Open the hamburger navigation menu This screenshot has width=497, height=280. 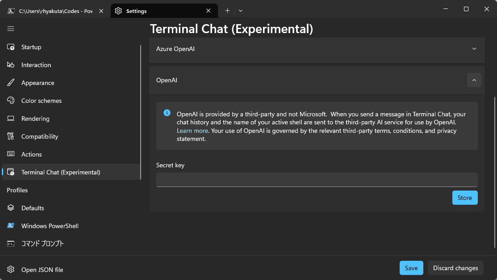coord(10,29)
